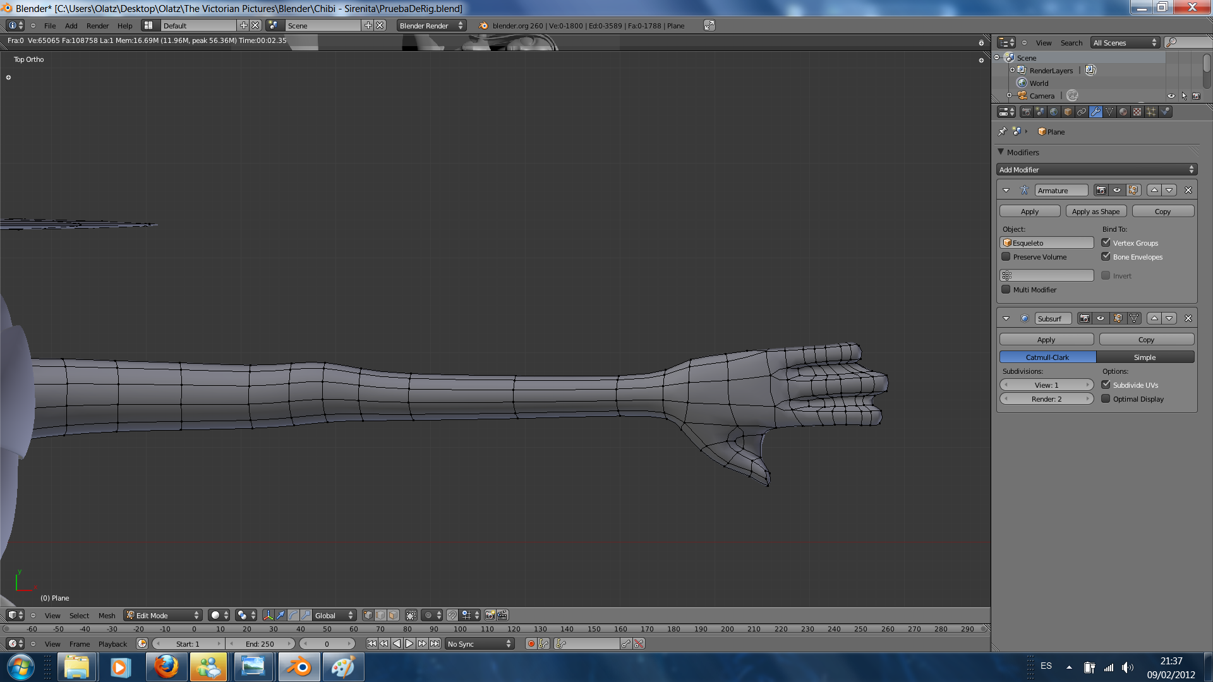Image resolution: width=1213 pixels, height=682 pixels.
Task: Toggle the snap magnet icon
Action: click(x=452, y=615)
